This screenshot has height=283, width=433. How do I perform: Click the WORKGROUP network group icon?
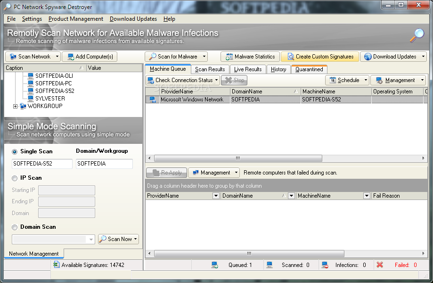pyautogui.click(x=23, y=106)
